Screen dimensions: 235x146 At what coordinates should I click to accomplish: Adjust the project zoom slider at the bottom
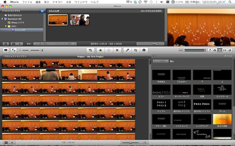click(130, 142)
